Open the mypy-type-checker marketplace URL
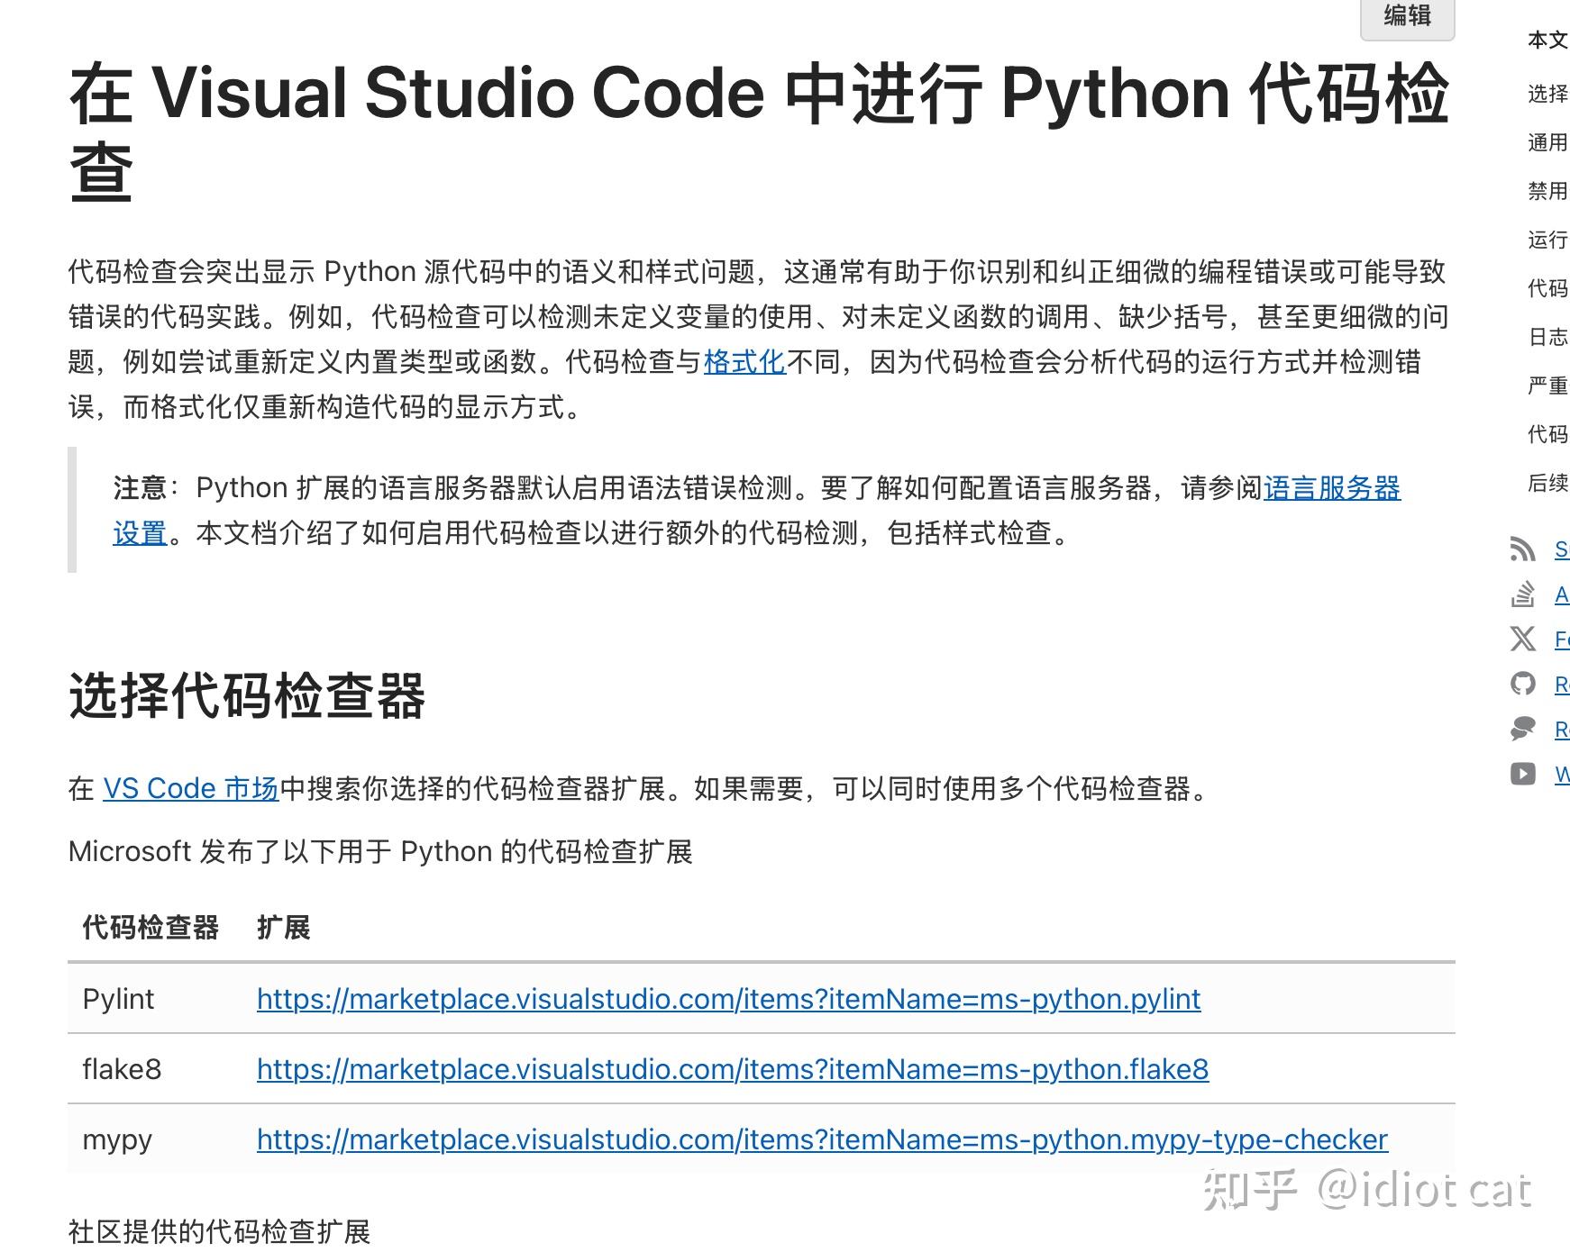The image size is (1570, 1252). pyautogui.click(x=821, y=1139)
